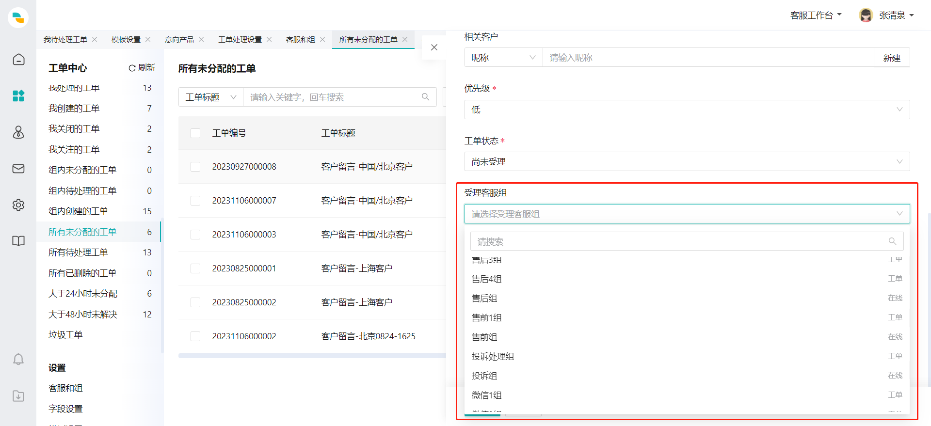This screenshot has height=426, width=931.
Task: Open the 请选择受理客服组 dropdown
Action: [x=687, y=214]
